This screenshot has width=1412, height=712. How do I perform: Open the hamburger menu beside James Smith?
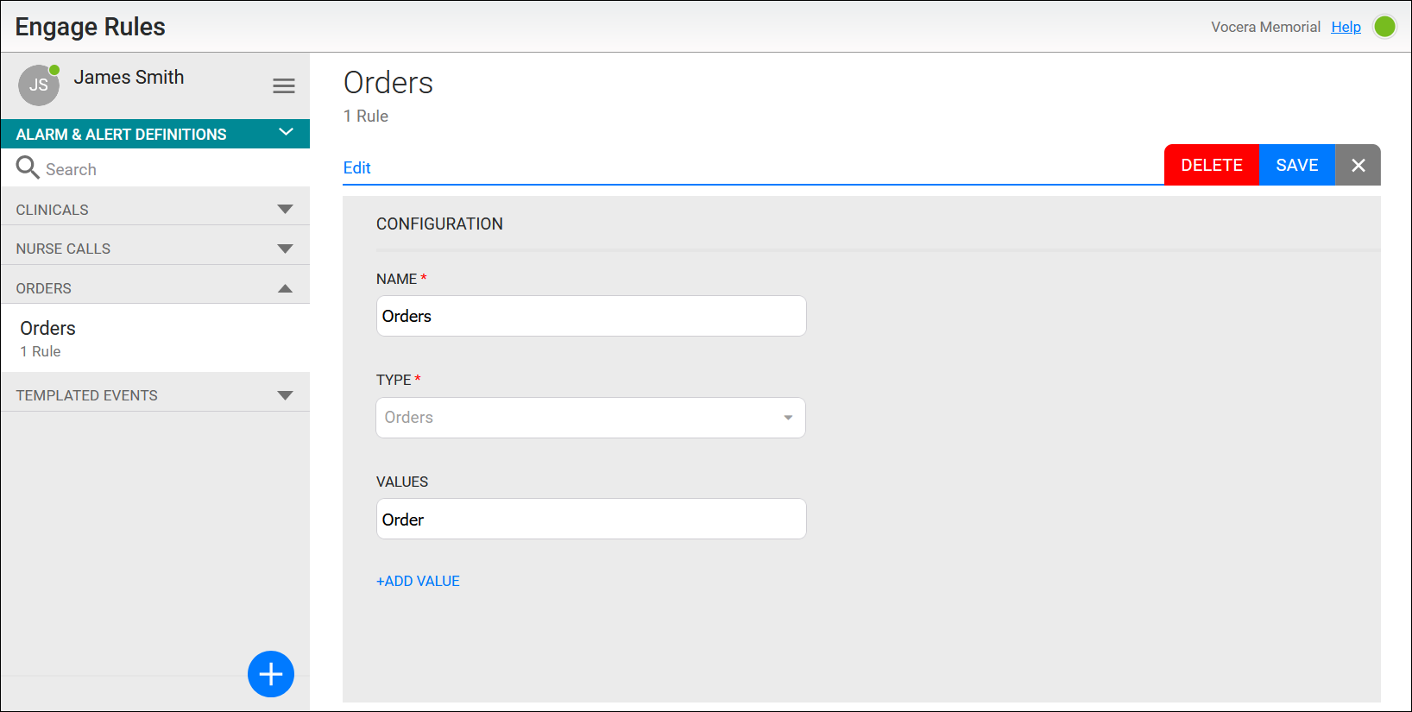pyautogui.click(x=284, y=85)
